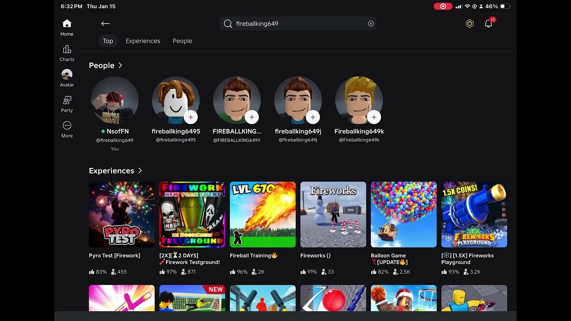
Task: Add fireballking649j as a friend
Action: (313, 117)
